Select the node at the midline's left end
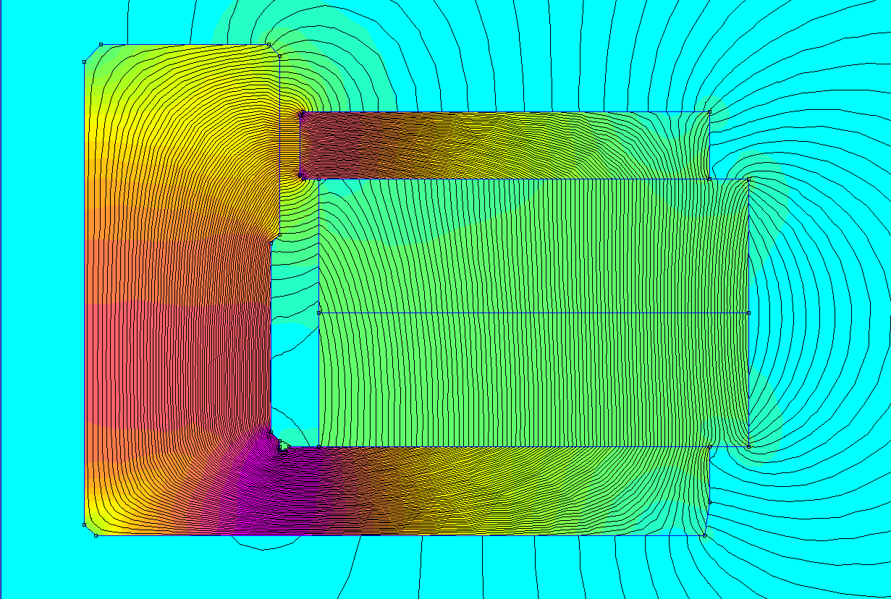Viewport: 891px width, 599px height. pos(319,313)
